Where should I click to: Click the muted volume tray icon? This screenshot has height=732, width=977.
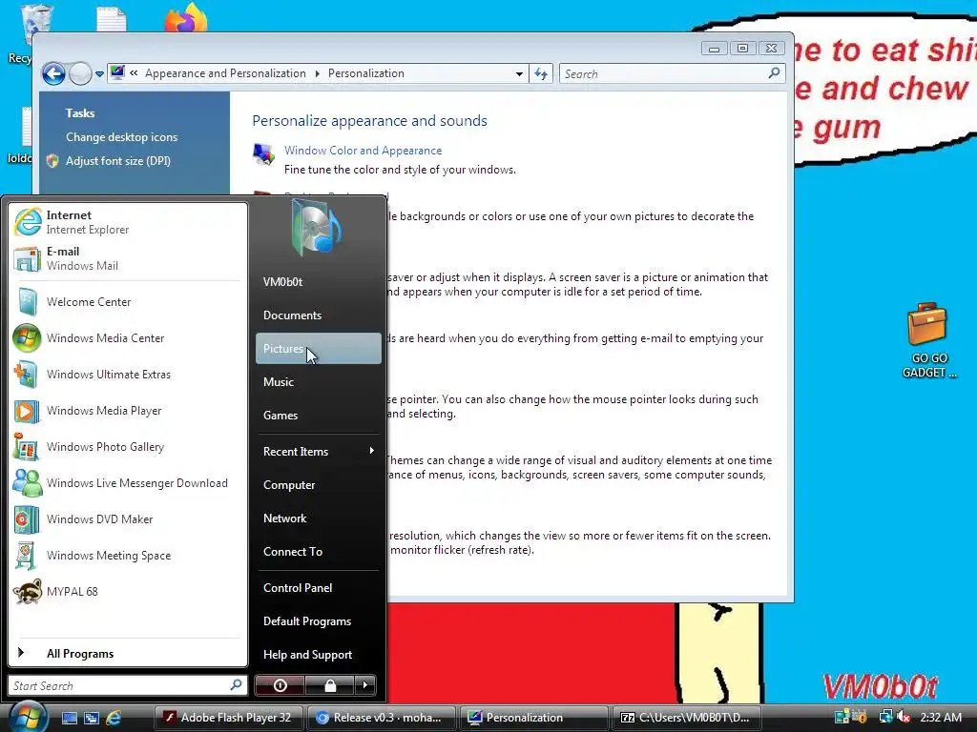tap(903, 717)
